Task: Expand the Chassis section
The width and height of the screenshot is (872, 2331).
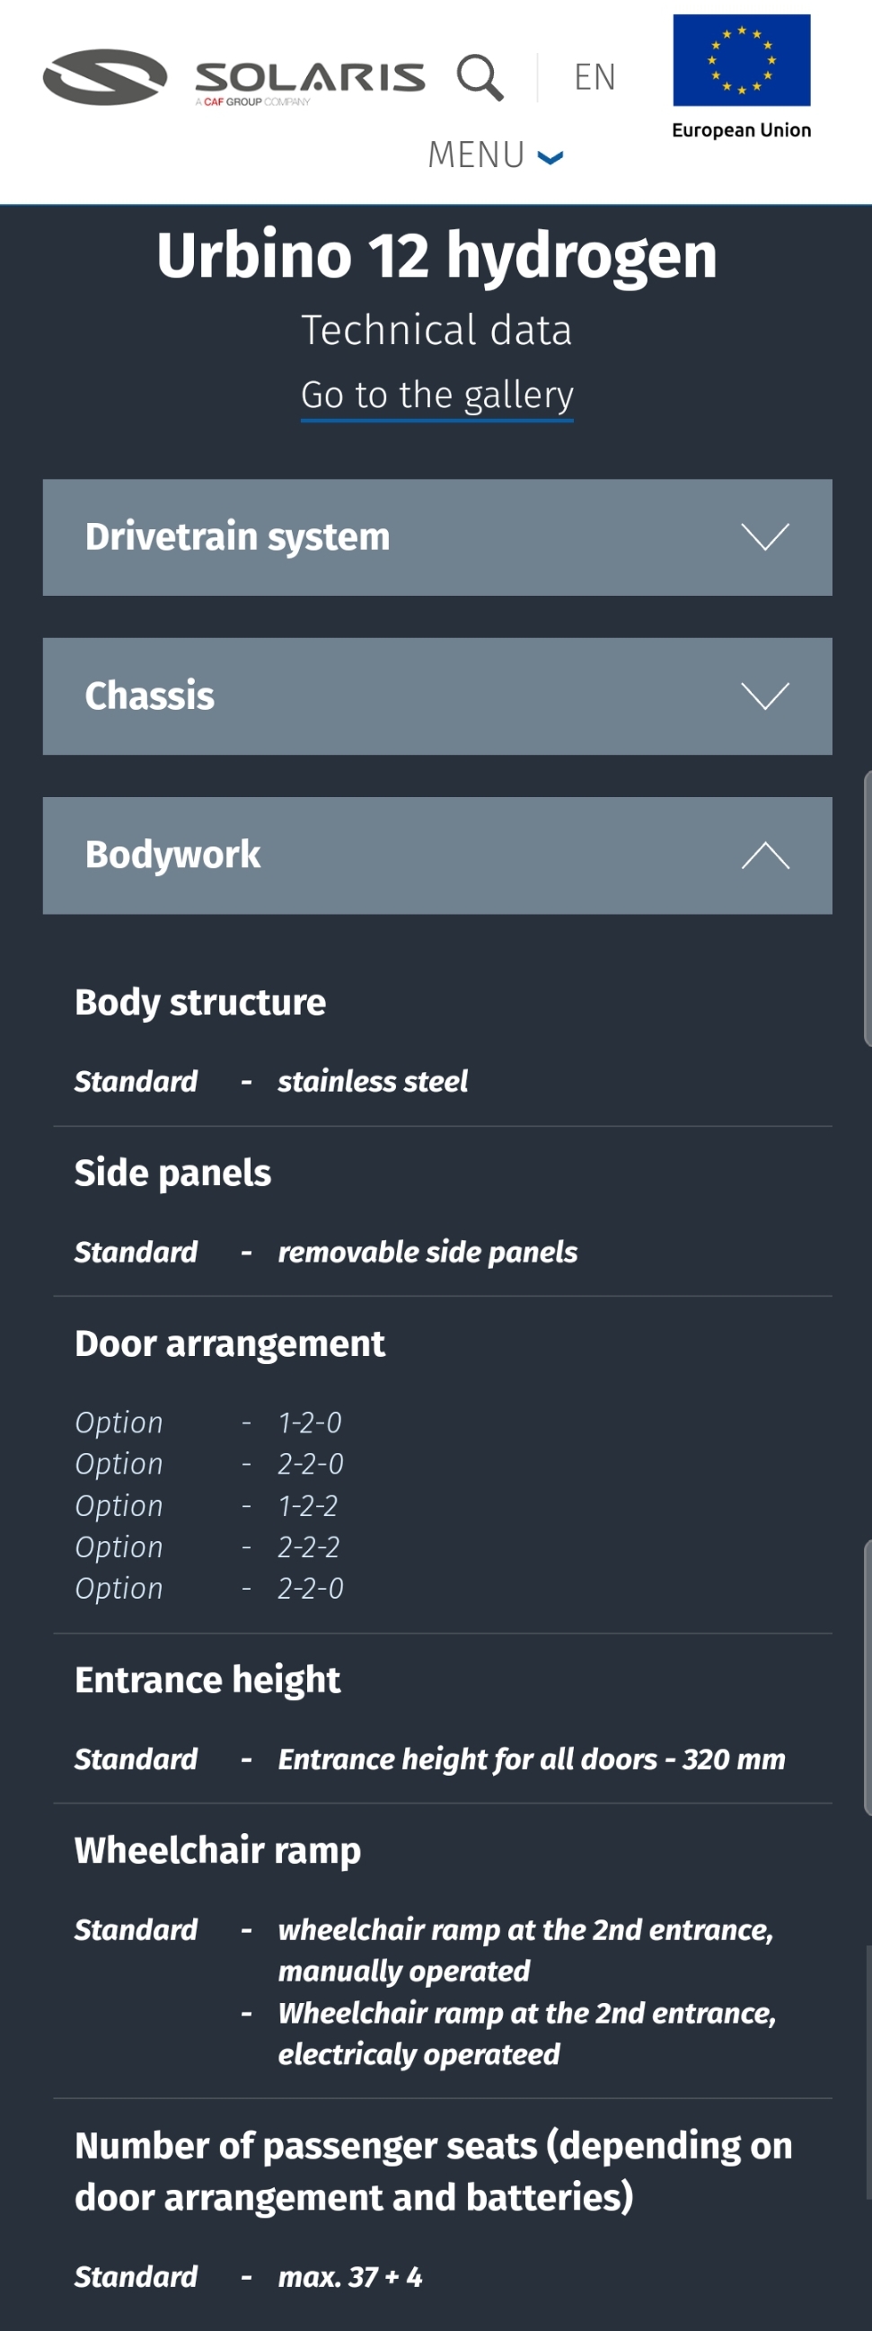Action: (x=437, y=696)
